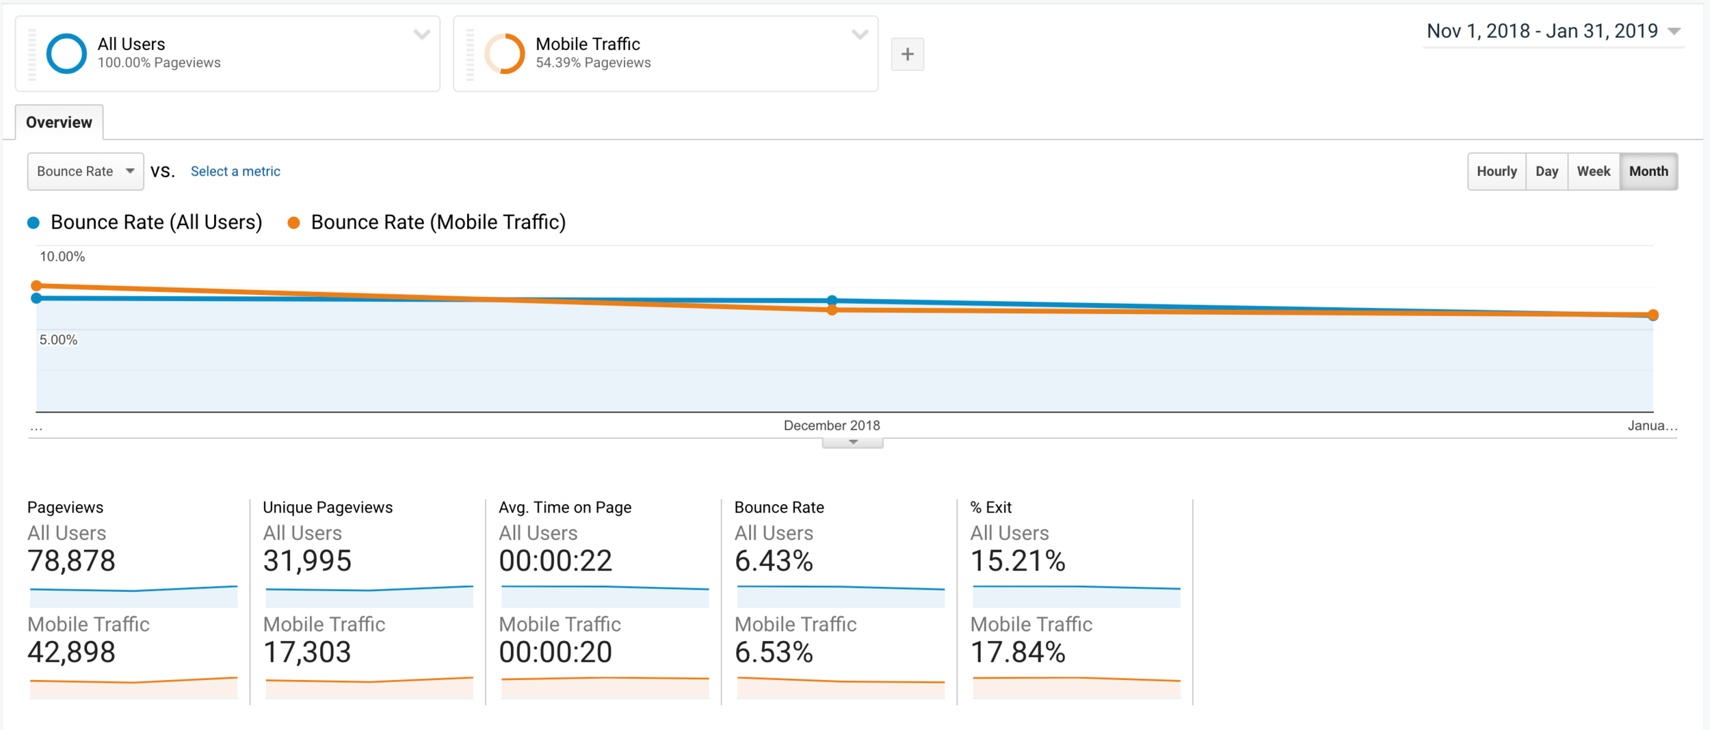Click the Mobile Bounce Rate value 6.53%

pos(774,652)
